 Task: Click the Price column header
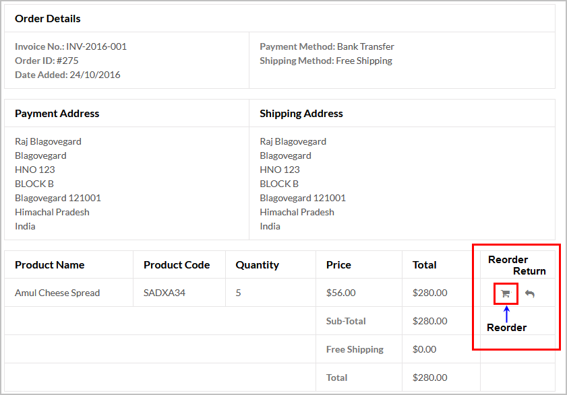point(338,264)
